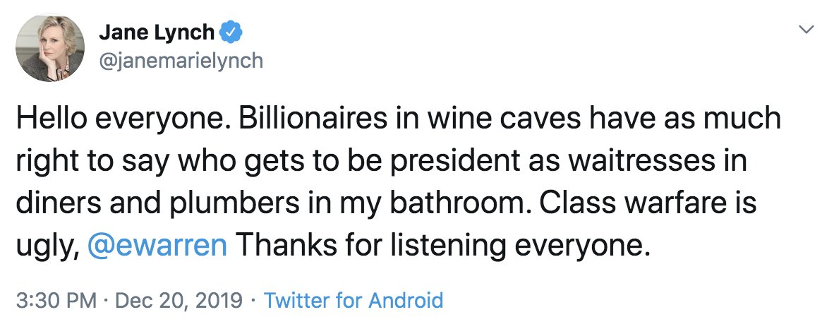Click 'Thanks for listening everyone.' closing text
834x329 pixels.
coord(441,246)
